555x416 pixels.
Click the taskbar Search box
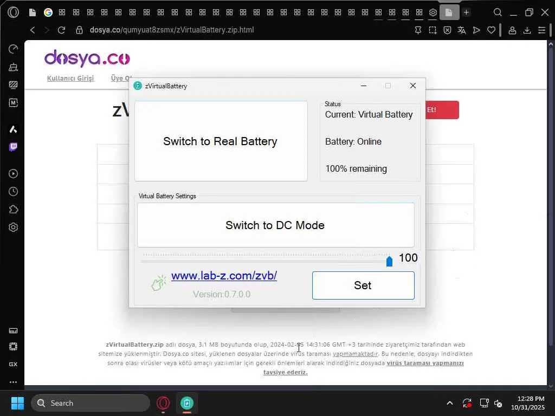91,403
